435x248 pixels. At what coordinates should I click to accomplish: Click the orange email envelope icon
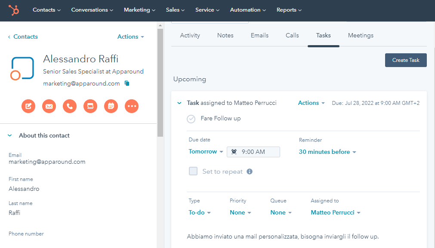pos(49,106)
